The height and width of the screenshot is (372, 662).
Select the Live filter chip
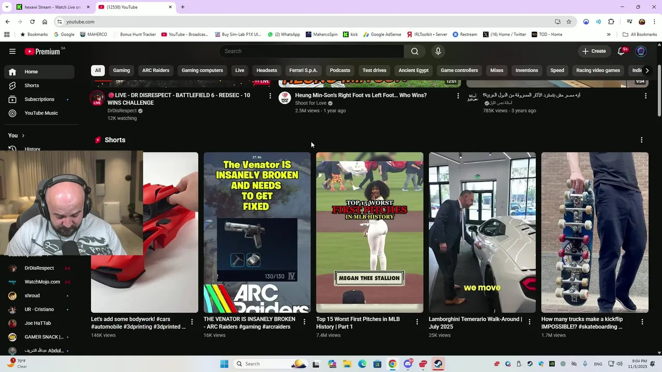(240, 70)
